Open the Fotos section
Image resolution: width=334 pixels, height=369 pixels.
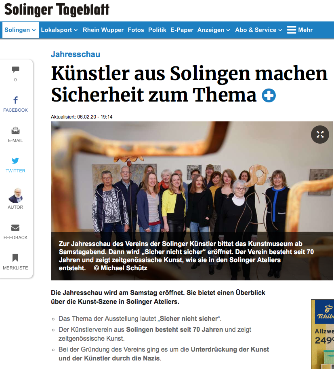click(x=136, y=30)
